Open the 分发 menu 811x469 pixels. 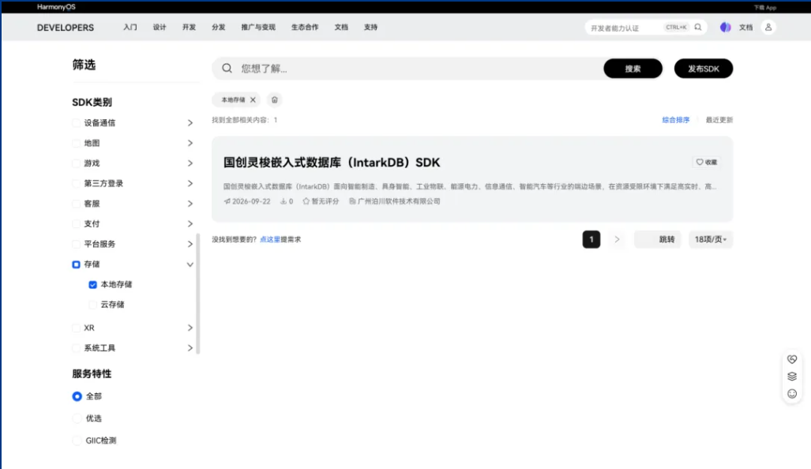point(218,28)
